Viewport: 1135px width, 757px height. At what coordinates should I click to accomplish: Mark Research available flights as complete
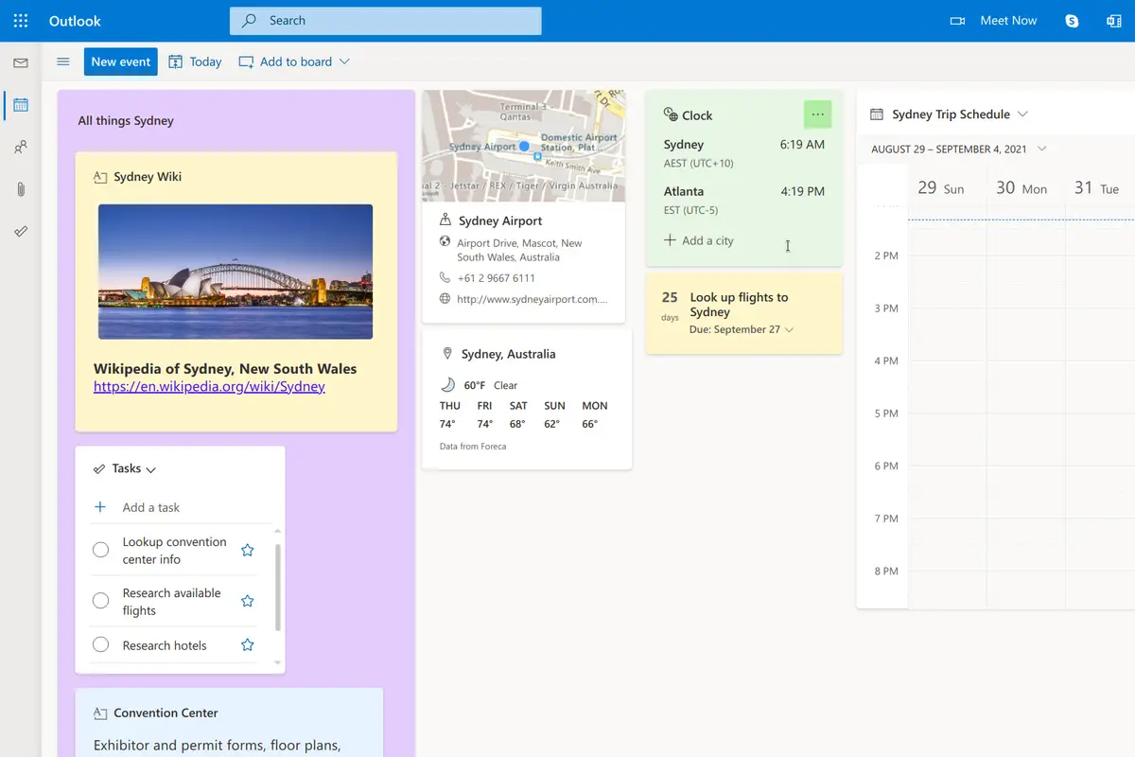coord(100,600)
